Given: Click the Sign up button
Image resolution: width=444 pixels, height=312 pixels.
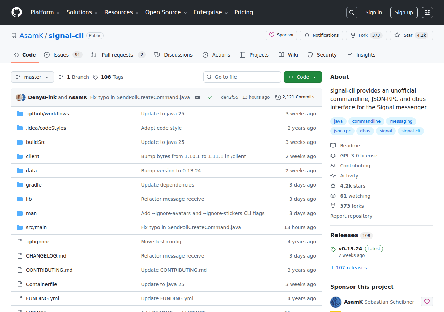Looking at the screenshot, I should coord(403,12).
